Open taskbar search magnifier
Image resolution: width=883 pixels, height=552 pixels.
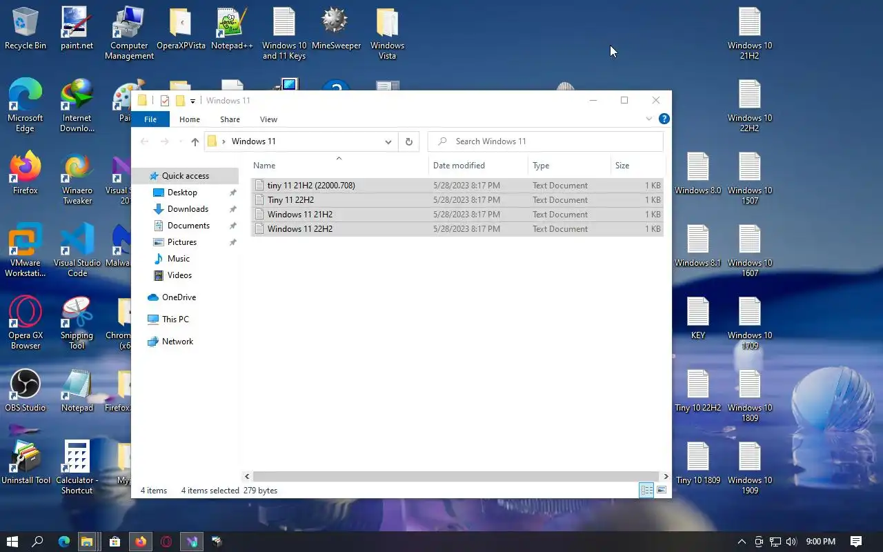point(38,542)
